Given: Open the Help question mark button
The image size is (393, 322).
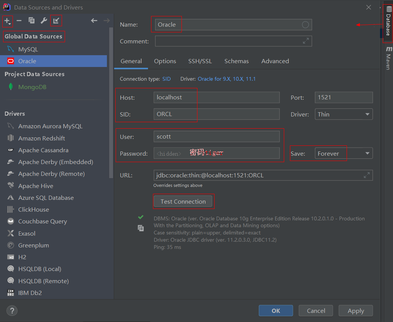Looking at the screenshot, I should coord(12,311).
